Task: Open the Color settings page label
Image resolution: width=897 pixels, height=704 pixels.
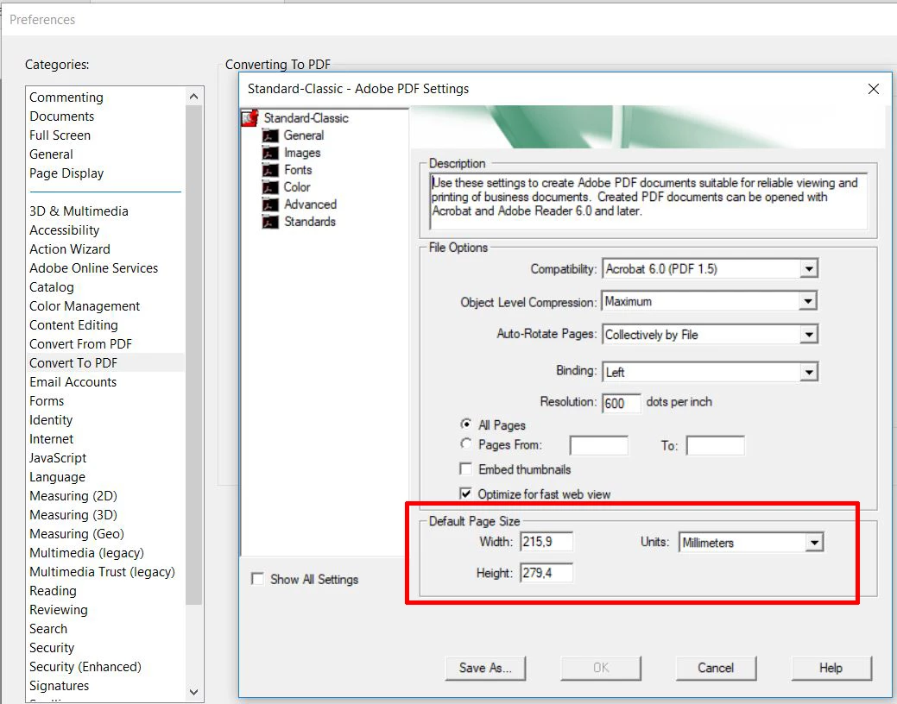Action: [297, 187]
